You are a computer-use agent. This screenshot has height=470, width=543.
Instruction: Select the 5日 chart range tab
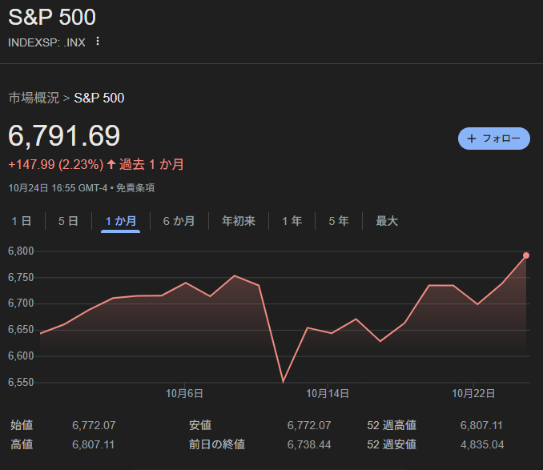click(68, 221)
